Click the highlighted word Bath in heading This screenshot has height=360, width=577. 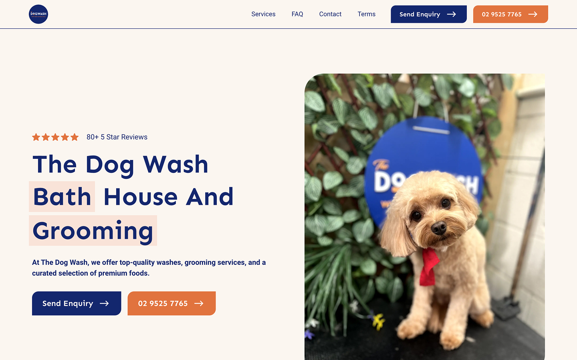[x=62, y=197]
